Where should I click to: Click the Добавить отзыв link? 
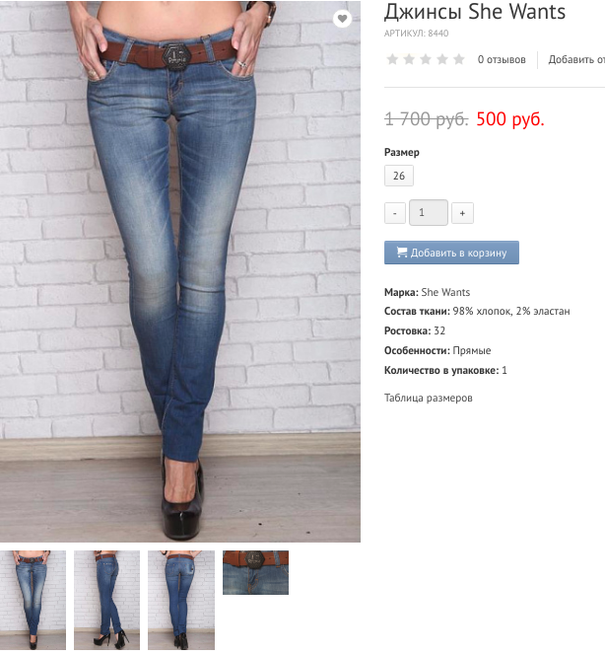click(576, 59)
